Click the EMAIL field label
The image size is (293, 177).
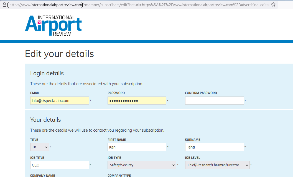(35, 93)
